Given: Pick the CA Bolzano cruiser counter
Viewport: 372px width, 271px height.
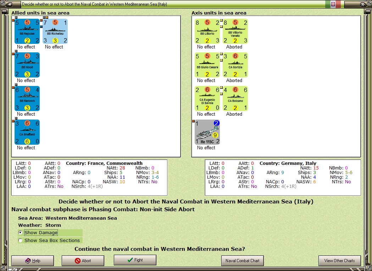Looking at the screenshot, I should point(235,99).
